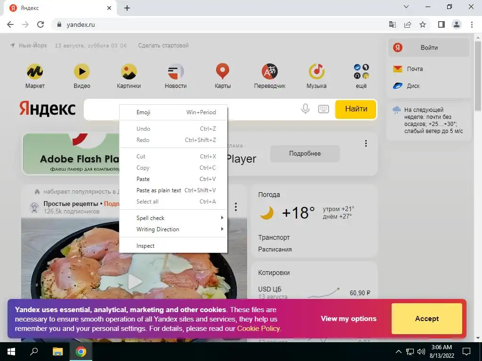
Task: Open the Видео service icon
Action: (82, 76)
